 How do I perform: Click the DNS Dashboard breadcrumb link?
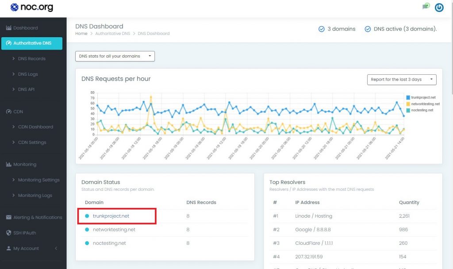tap(154, 34)
